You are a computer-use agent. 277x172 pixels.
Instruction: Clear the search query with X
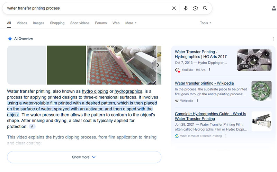pyautogui.click(x=174, y=8)
